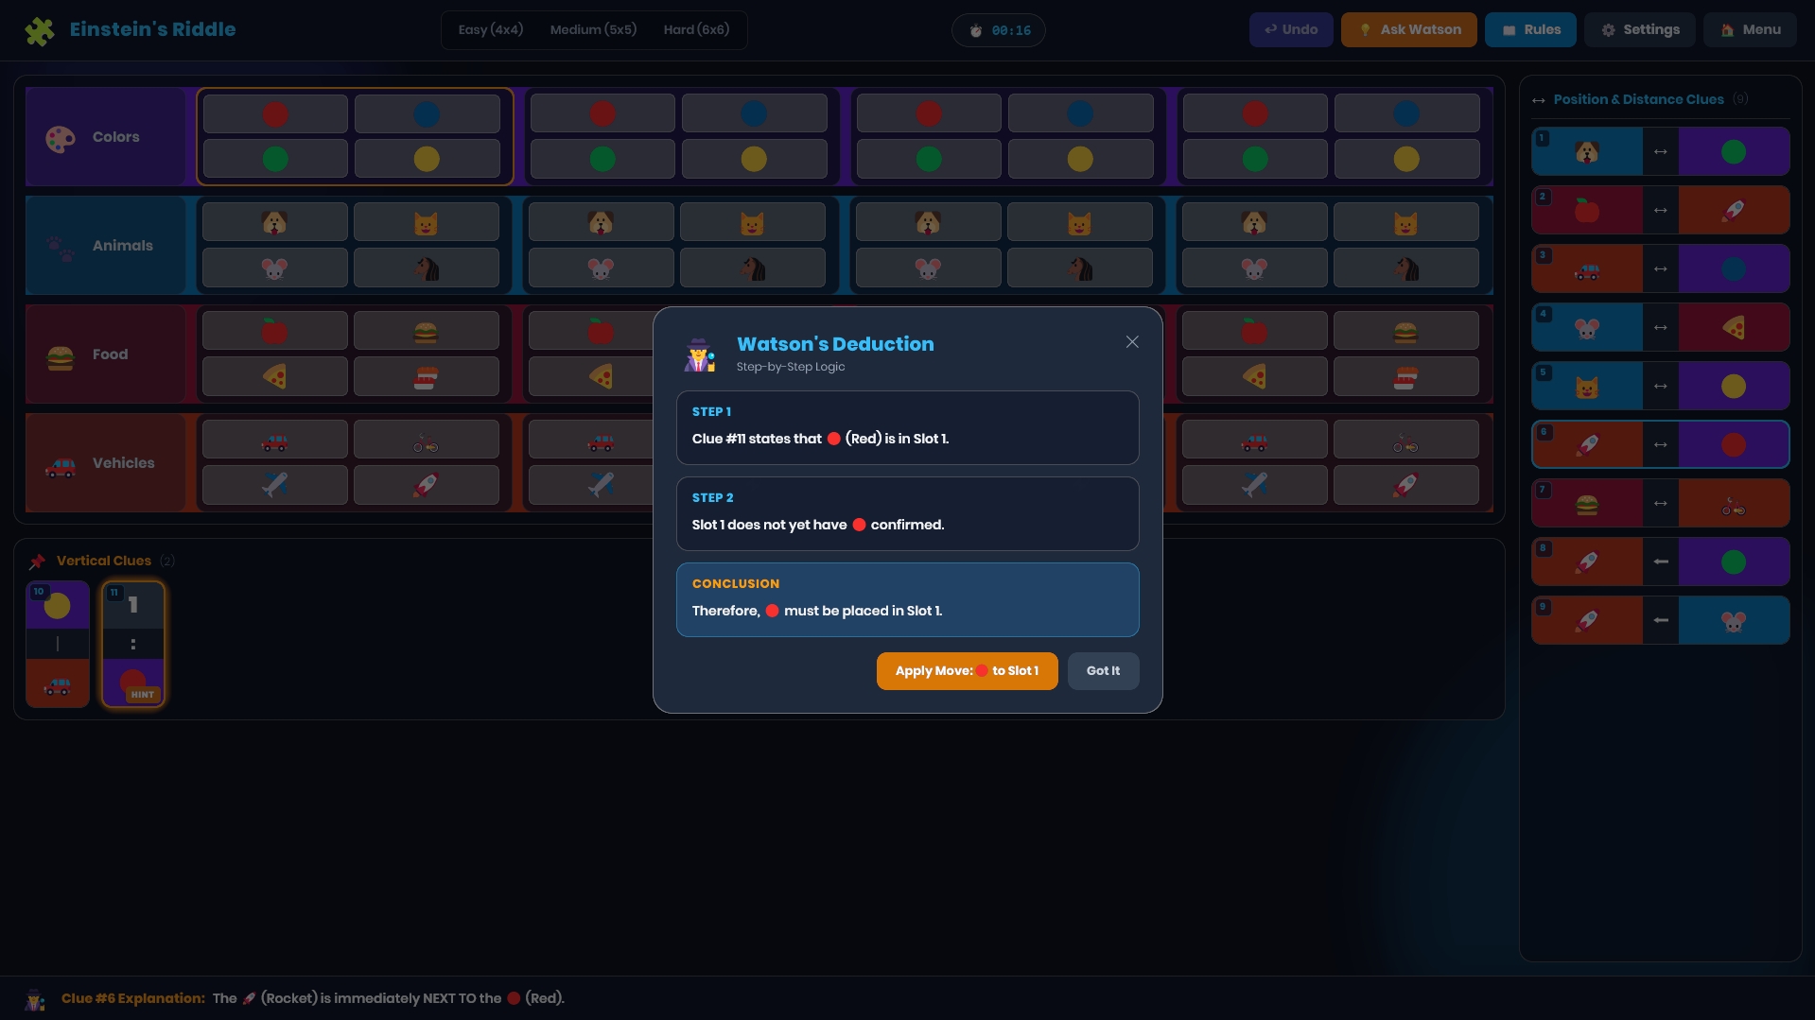Pick the yellow color in slot 4

click(x=1406, y=159)
